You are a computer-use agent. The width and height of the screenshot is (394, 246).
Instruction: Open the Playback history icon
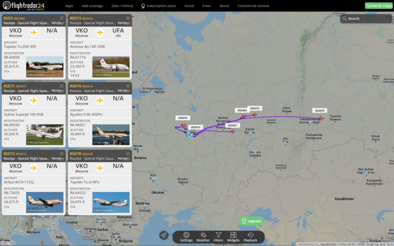(x=250, y=237)
